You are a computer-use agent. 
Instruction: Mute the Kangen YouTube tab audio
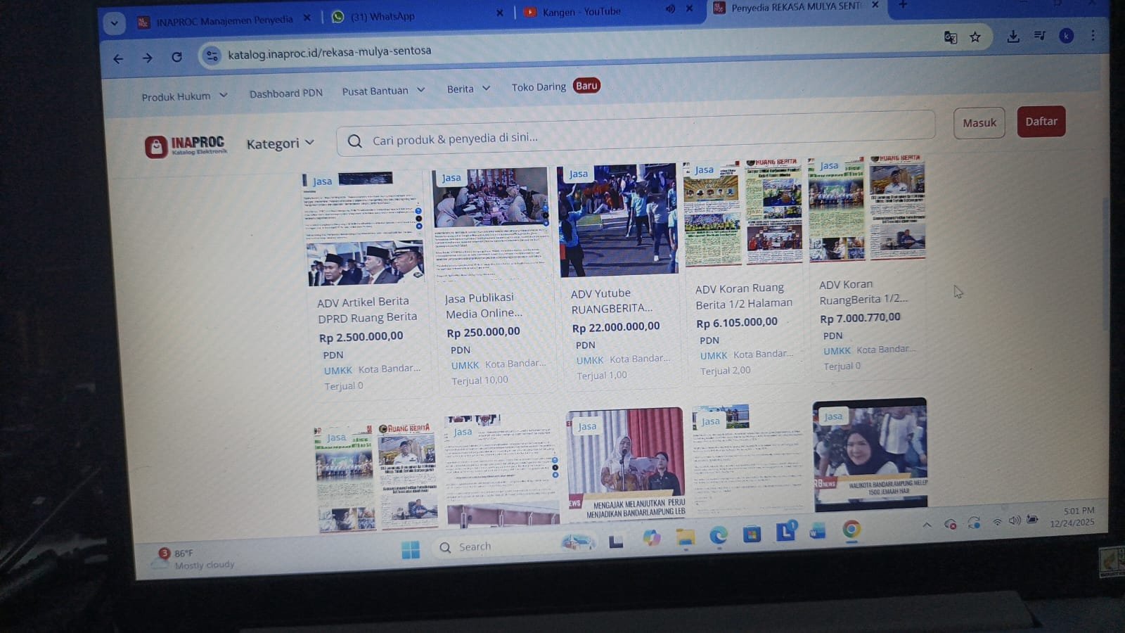pos(670,9)
